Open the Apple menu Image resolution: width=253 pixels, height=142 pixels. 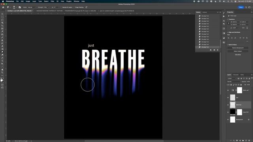(x=3, y=1)
